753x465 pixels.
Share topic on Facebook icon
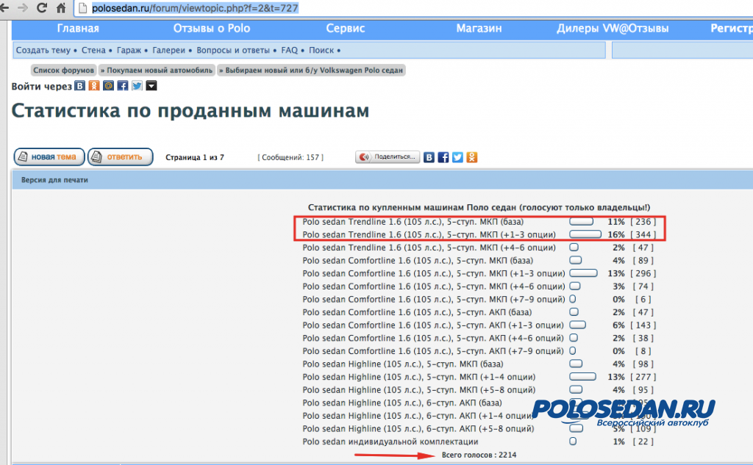[x=443, y=157]
